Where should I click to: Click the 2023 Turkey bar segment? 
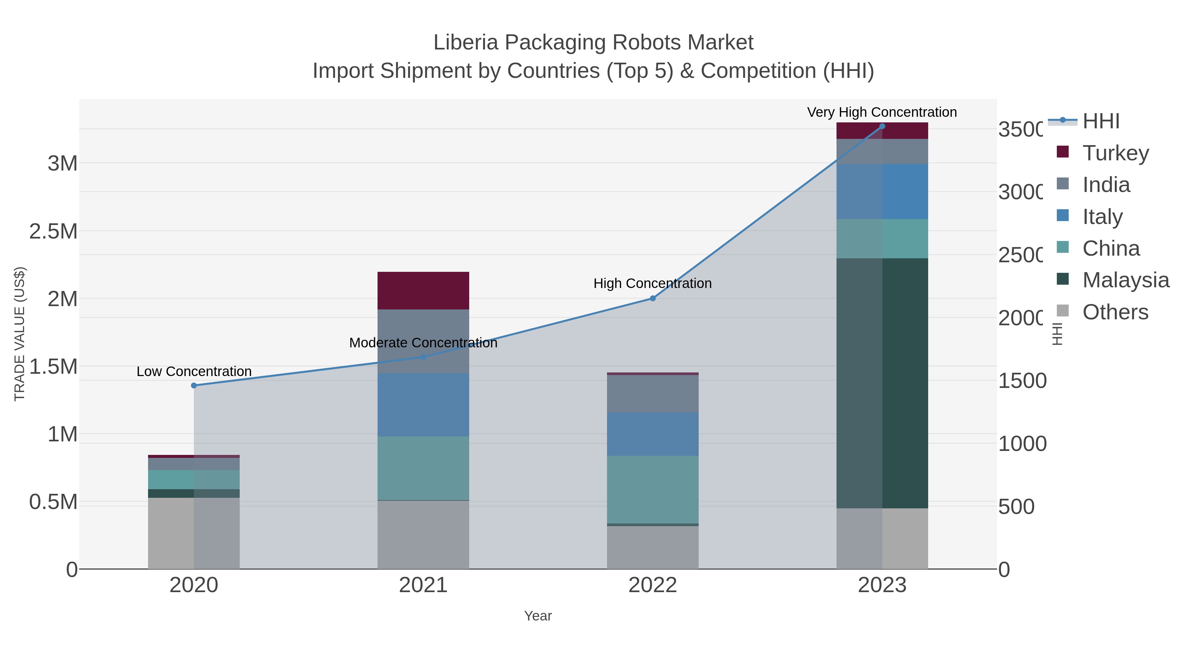pos(882,130)
